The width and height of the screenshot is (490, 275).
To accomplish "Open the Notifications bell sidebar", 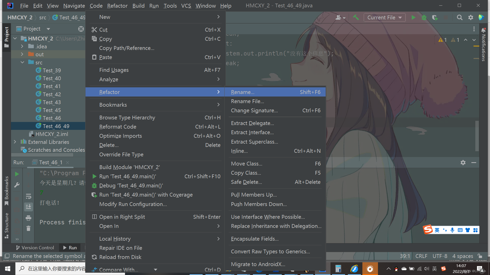I will pos(483,30).
